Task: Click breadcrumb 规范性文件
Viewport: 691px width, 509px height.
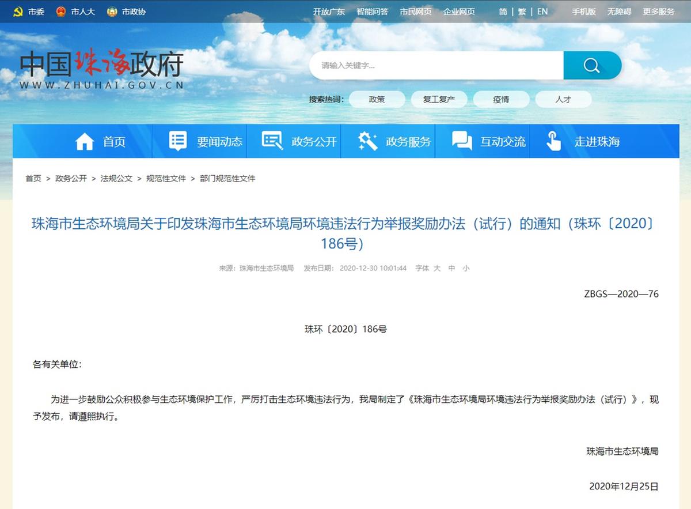Action: 166,179
